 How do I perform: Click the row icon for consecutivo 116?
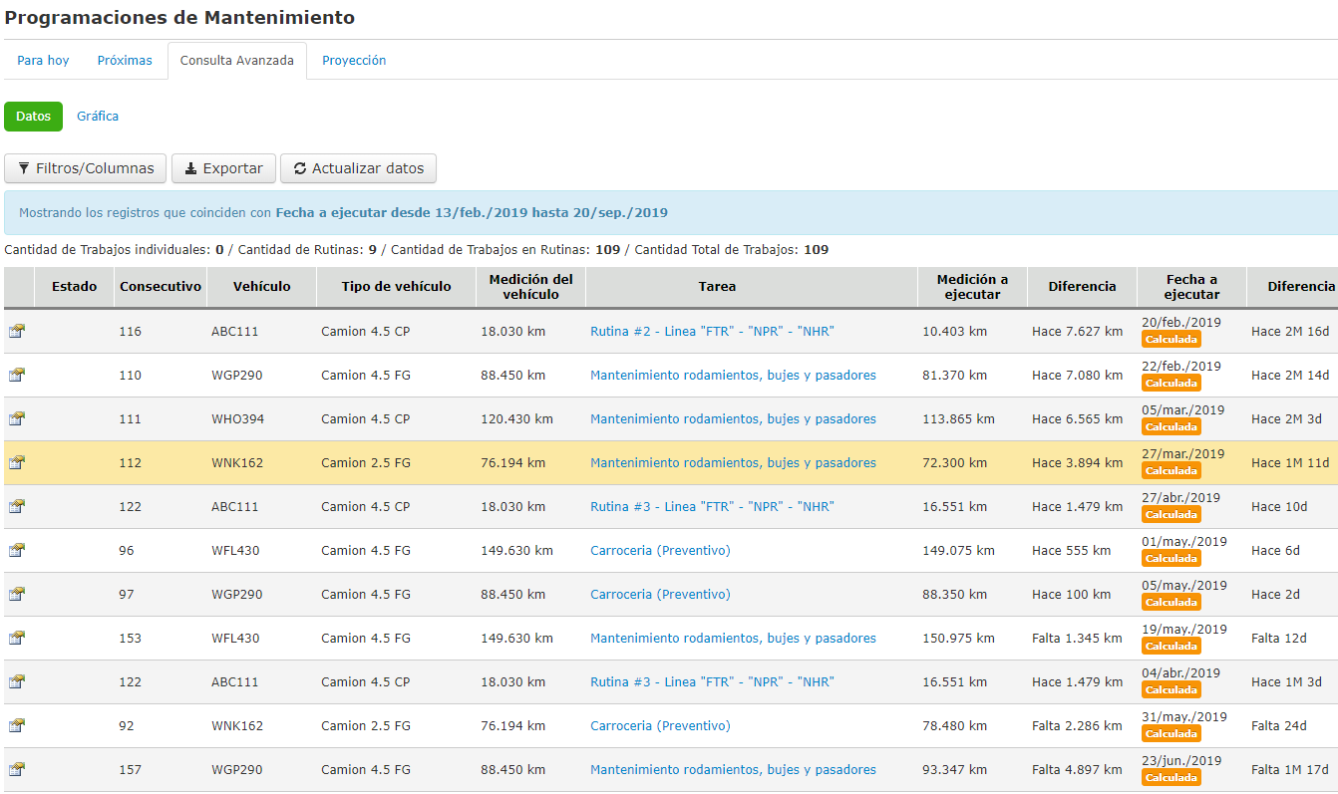click(17, 332)
